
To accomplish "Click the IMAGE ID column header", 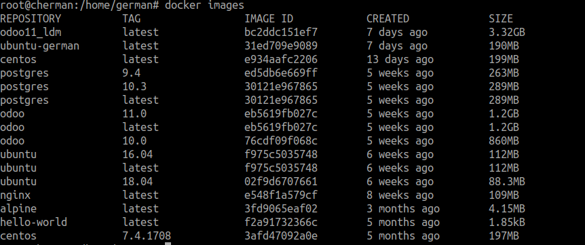I will [x=269, y=18].
